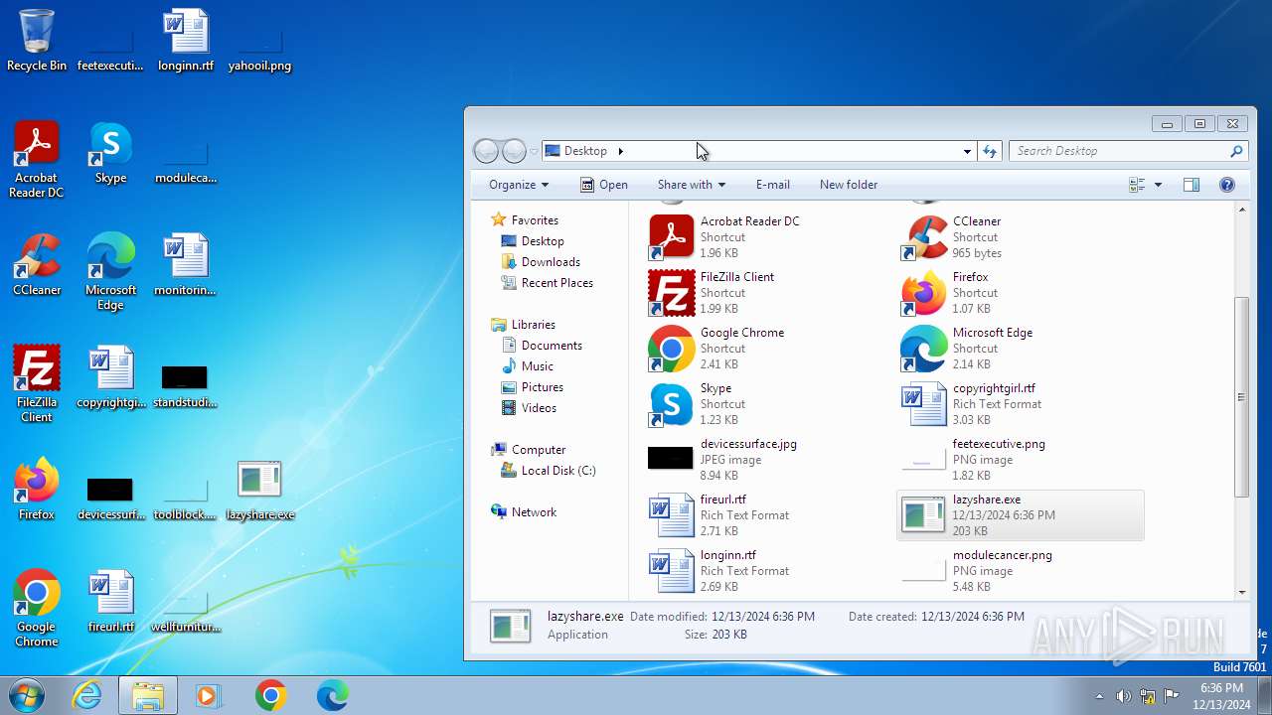
Task: Select longinn.rtf desktop icon
Action: pos(186,41)
